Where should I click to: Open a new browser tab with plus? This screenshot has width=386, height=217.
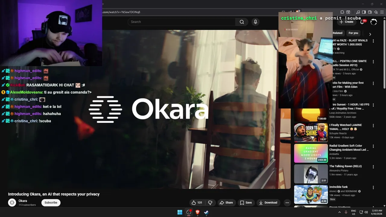pos(103,4)
